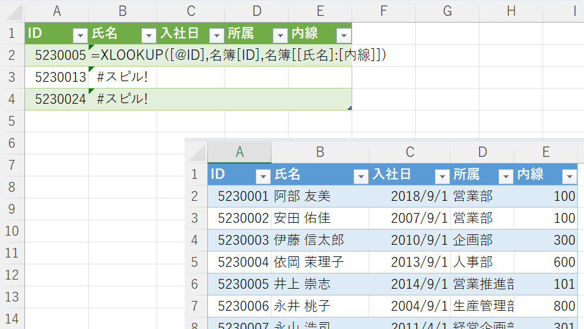This screenshot has width=584, height=329.
Task: Select column F header of back sheet
Action: click(x=383, y=11)
